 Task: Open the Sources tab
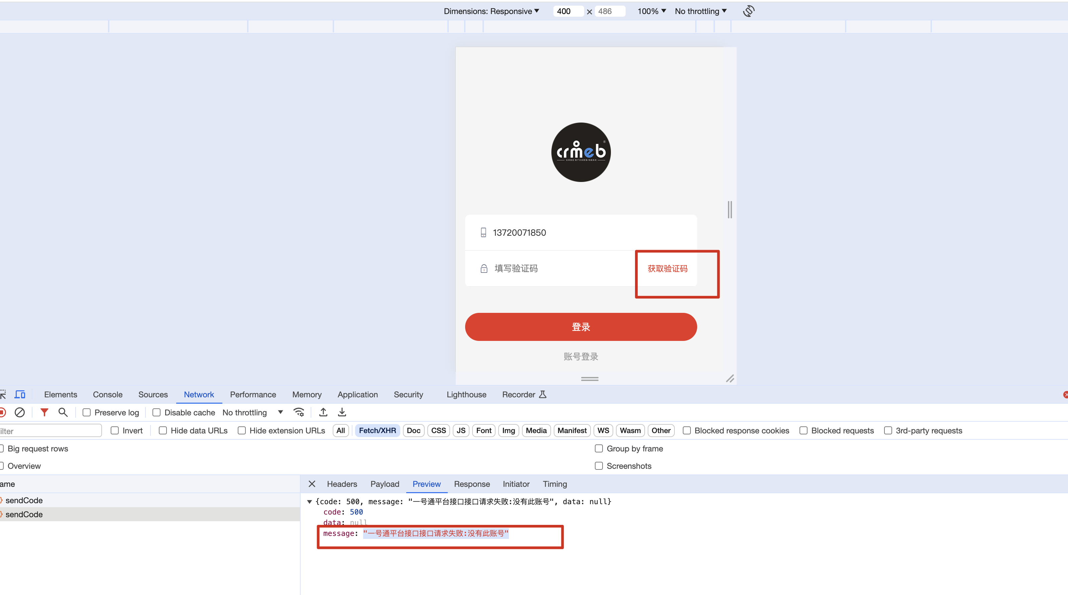click(x=153, y=394)
